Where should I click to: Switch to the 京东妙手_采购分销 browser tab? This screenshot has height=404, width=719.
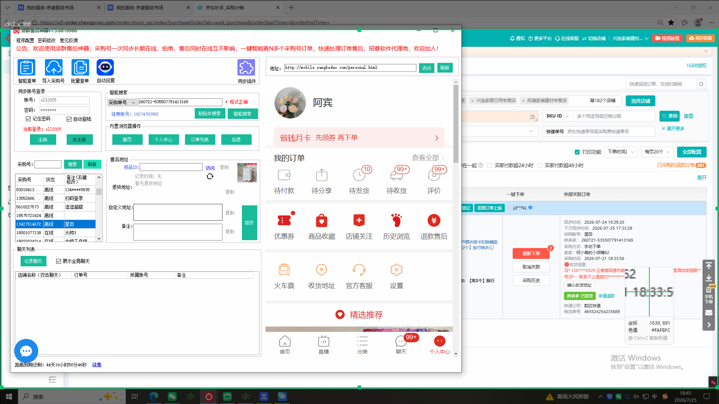pyautogui.click(x=238, y=7)
